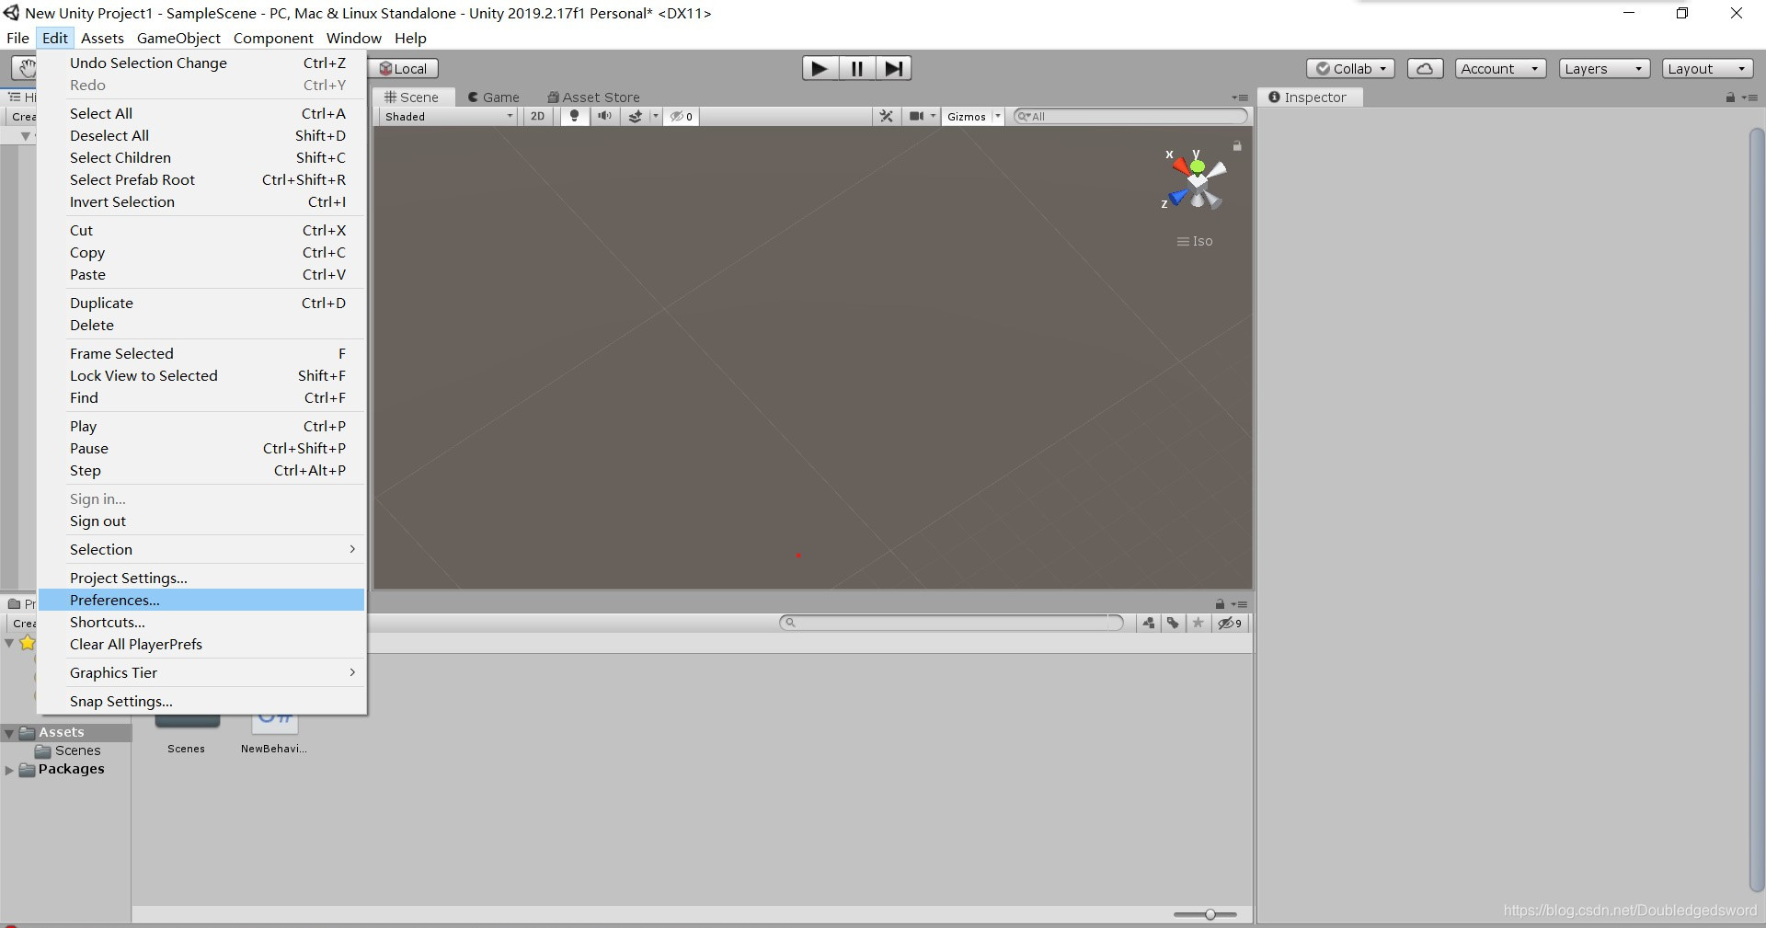Select the Hand tool icon

tap(26, 68)
